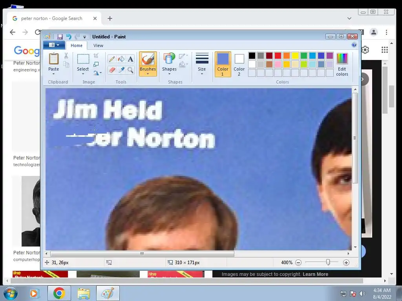Click the rectangular Select tool icon

83,59
